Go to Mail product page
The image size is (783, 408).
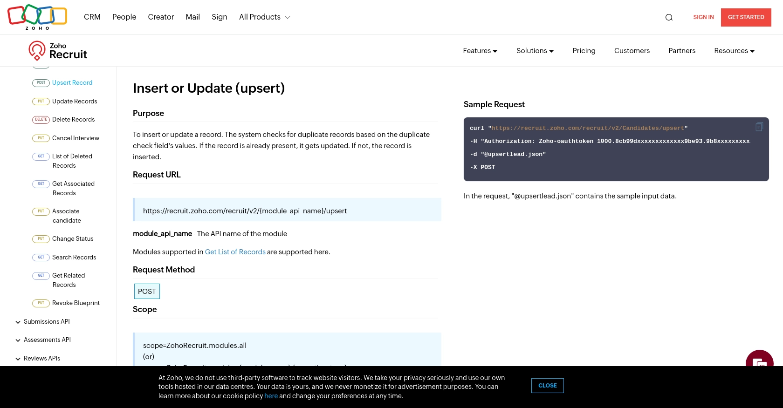[x=192, y=17]
